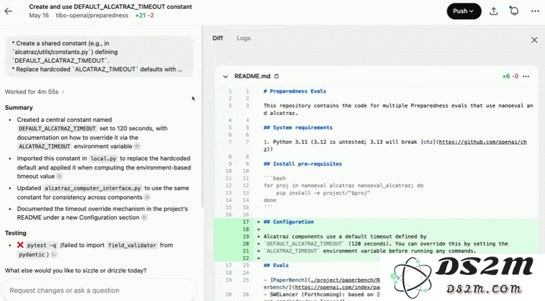Open citation after 'timeout value'
545x301 pixels.
(x=60, y=176)
